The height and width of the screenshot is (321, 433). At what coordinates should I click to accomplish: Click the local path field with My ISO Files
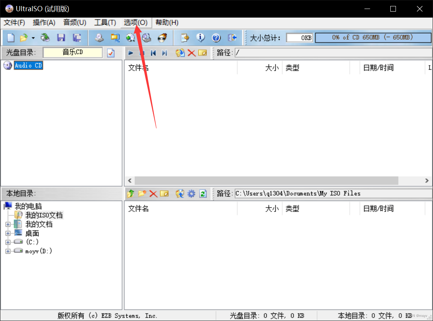coord(334,193)
